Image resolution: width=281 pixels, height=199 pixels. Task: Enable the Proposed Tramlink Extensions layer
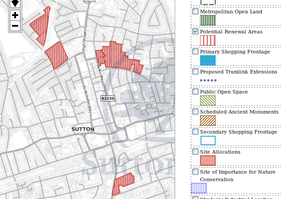(x=195, y=71)
